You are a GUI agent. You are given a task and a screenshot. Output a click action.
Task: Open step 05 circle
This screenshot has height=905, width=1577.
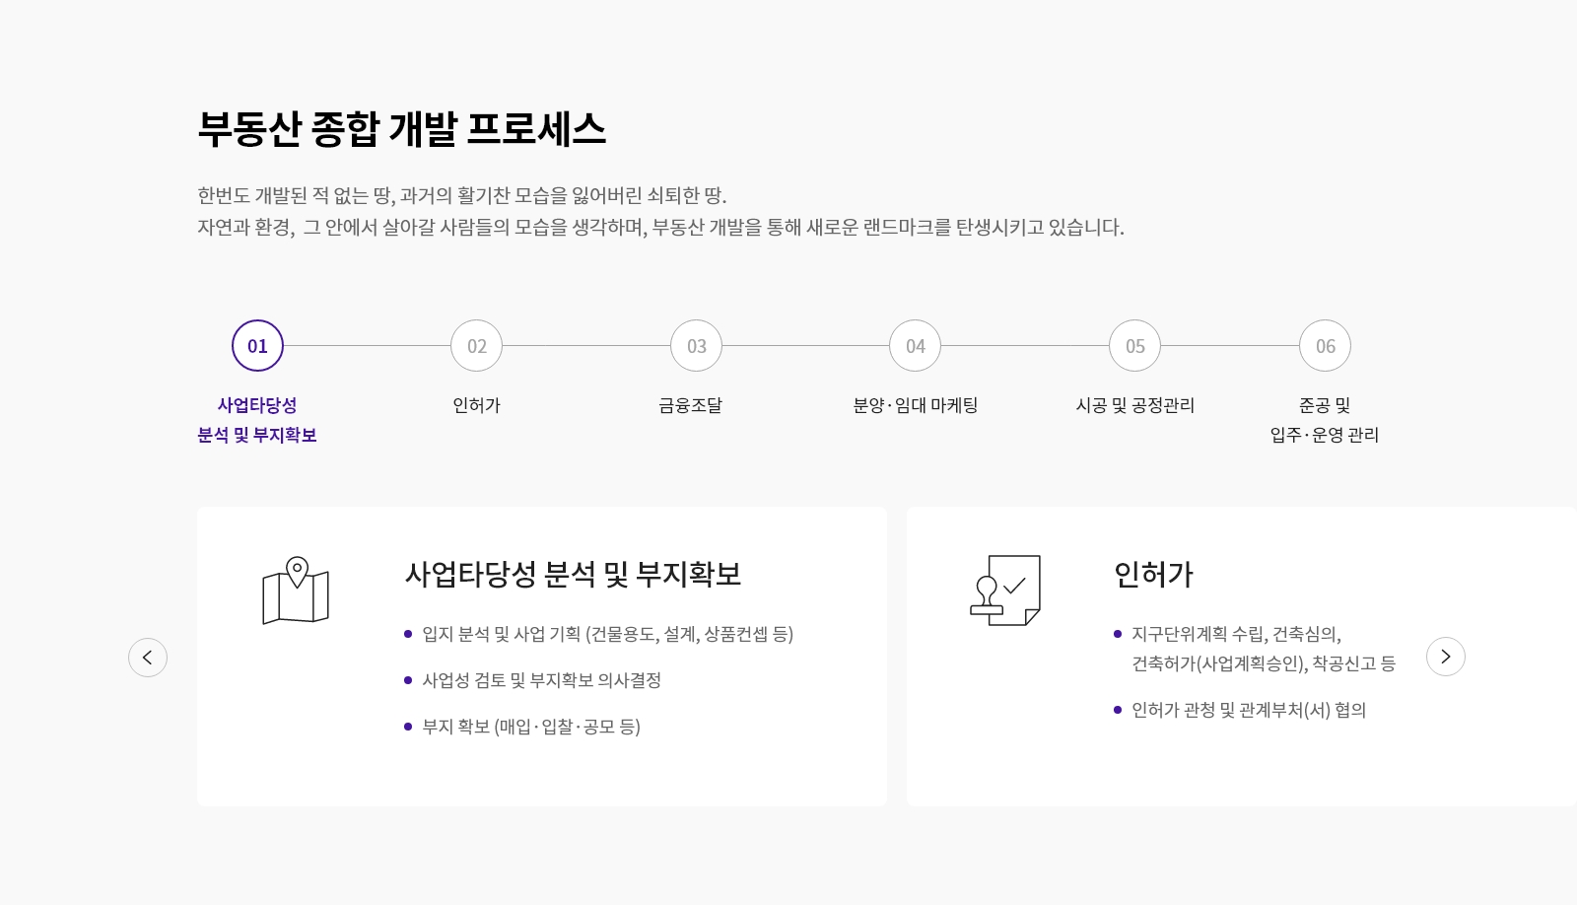pos(1135,346)
